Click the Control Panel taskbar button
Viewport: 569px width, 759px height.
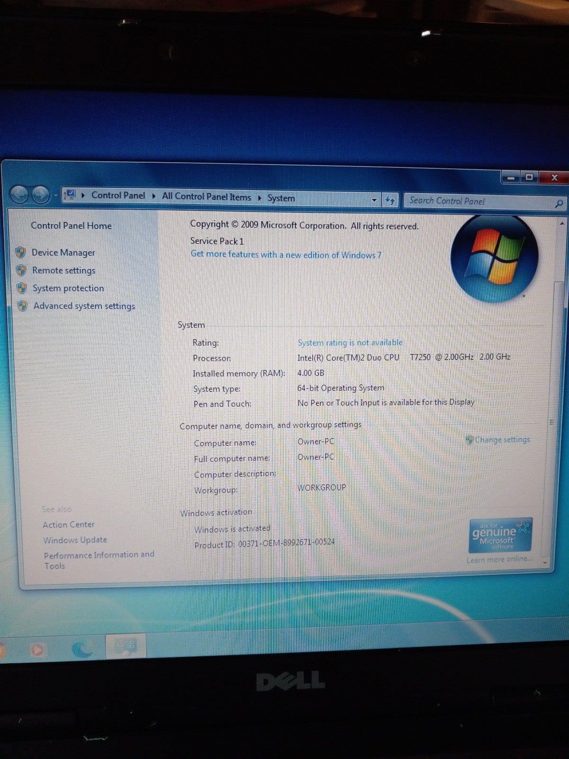tap(125, 646)
